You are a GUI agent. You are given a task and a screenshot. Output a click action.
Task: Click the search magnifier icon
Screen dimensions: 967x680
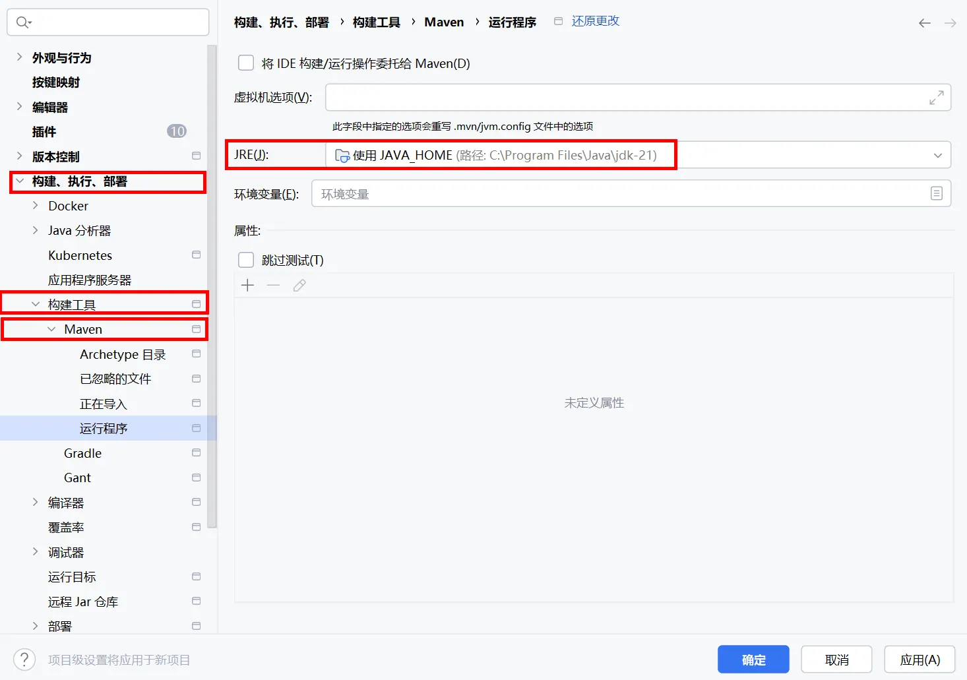coord(23,22)
